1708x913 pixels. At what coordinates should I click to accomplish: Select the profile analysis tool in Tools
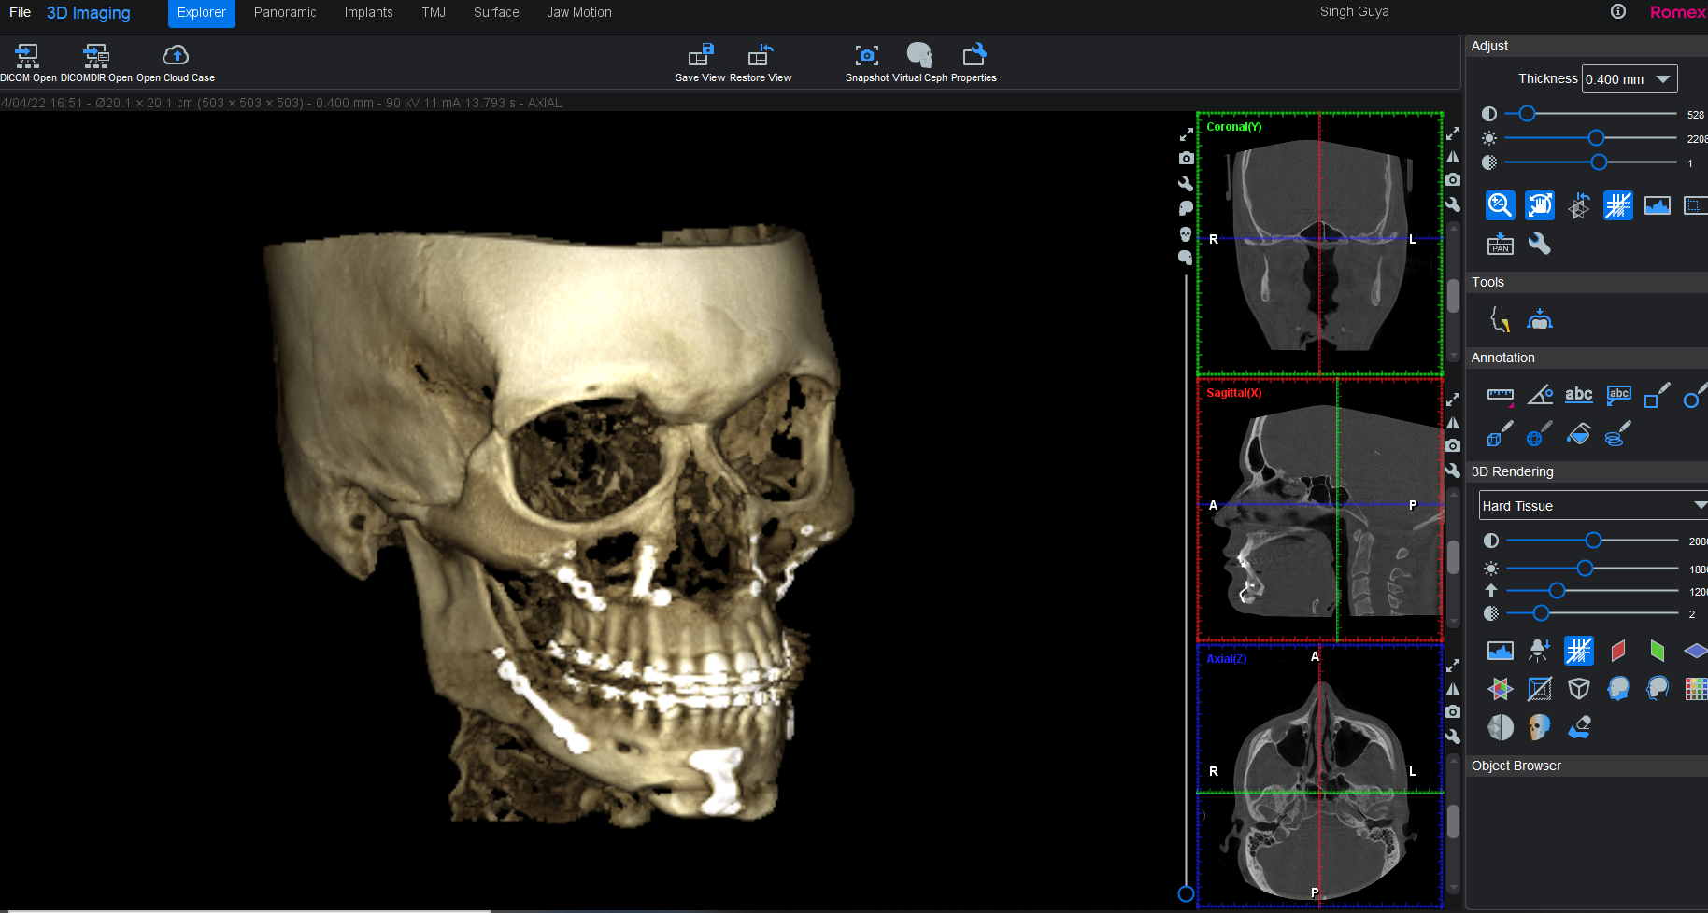pos(1501,320)
